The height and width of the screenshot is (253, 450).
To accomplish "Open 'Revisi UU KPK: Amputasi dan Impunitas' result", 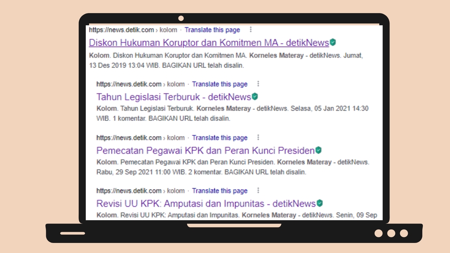I will click(x=206, y=204).
